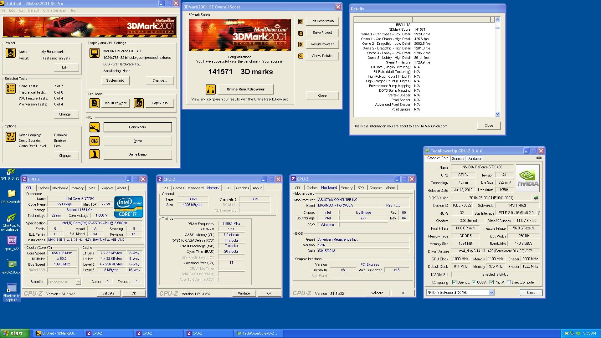Screen dimensions: 601x338
Task: Click the Windows start button
Action: click(15, 333)
